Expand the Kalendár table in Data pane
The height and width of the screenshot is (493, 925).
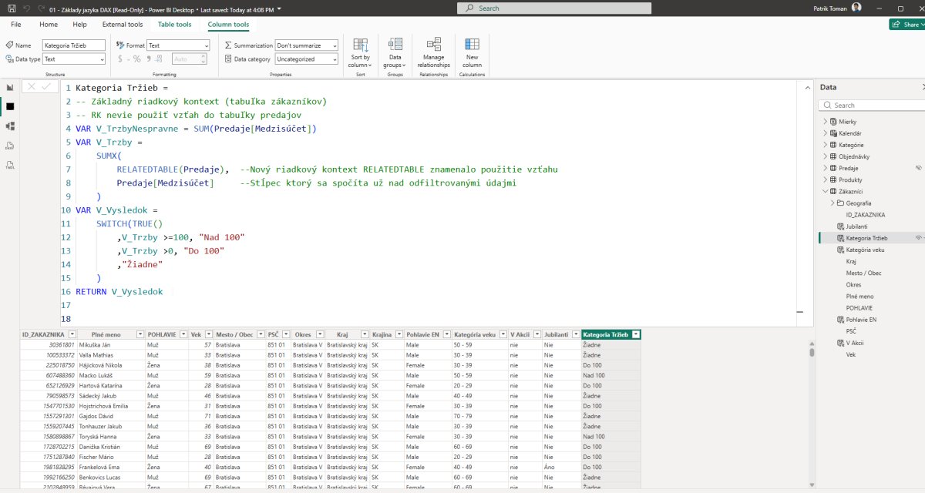point(825,133)
